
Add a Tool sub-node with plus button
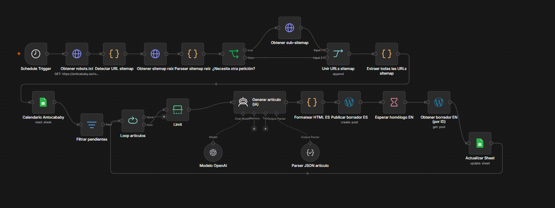[x=265, y=129]
